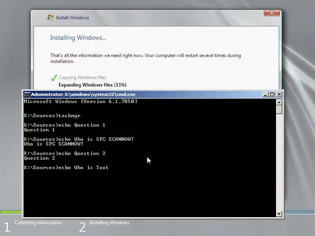
Task: Click 'Microsoft Windows [Version 6.1.7850]' line
Action: tap(80, 101)
